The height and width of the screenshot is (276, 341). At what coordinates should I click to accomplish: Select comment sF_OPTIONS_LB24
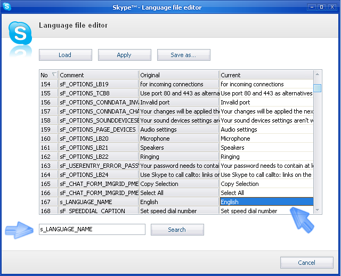(x=99, y=175)
